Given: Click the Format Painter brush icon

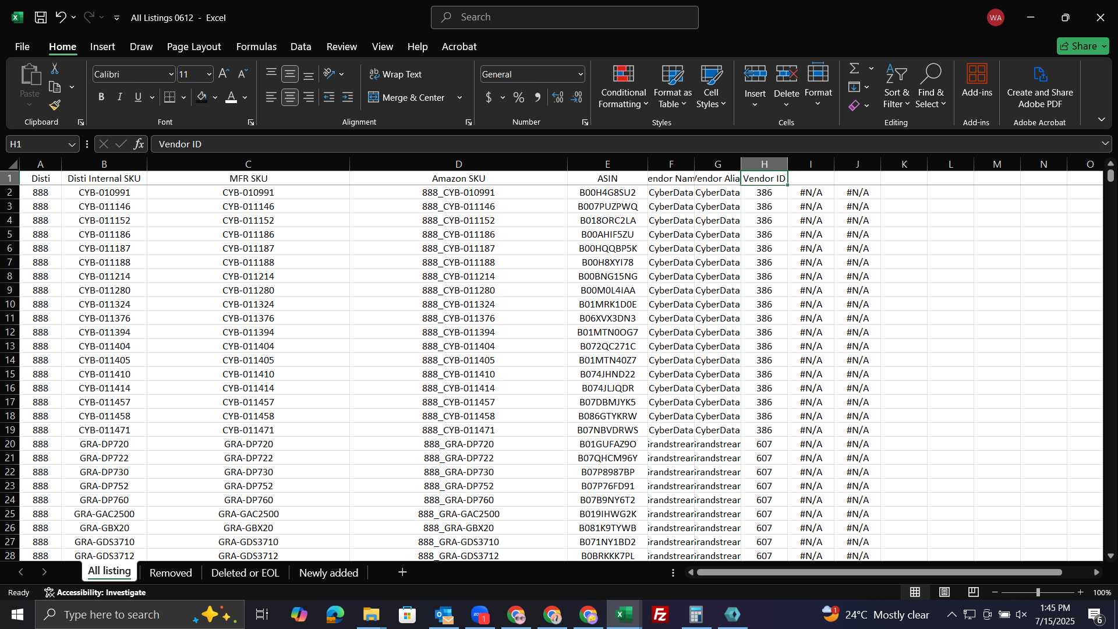Looking at the screenshot, I should (x=55, y=105).
